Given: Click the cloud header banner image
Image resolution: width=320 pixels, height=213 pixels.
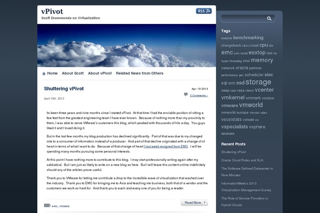Looking at the screenshot, I should click(126, 45).
